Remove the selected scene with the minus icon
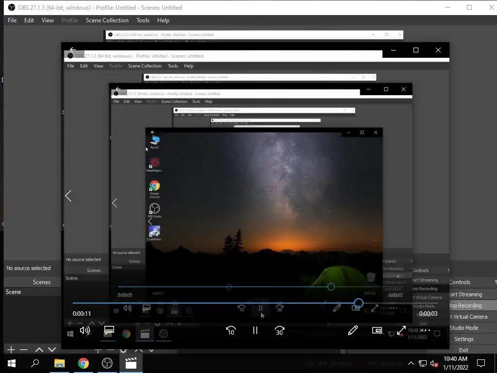This screenshot has width=497, height=373. (x=24, y=350)
